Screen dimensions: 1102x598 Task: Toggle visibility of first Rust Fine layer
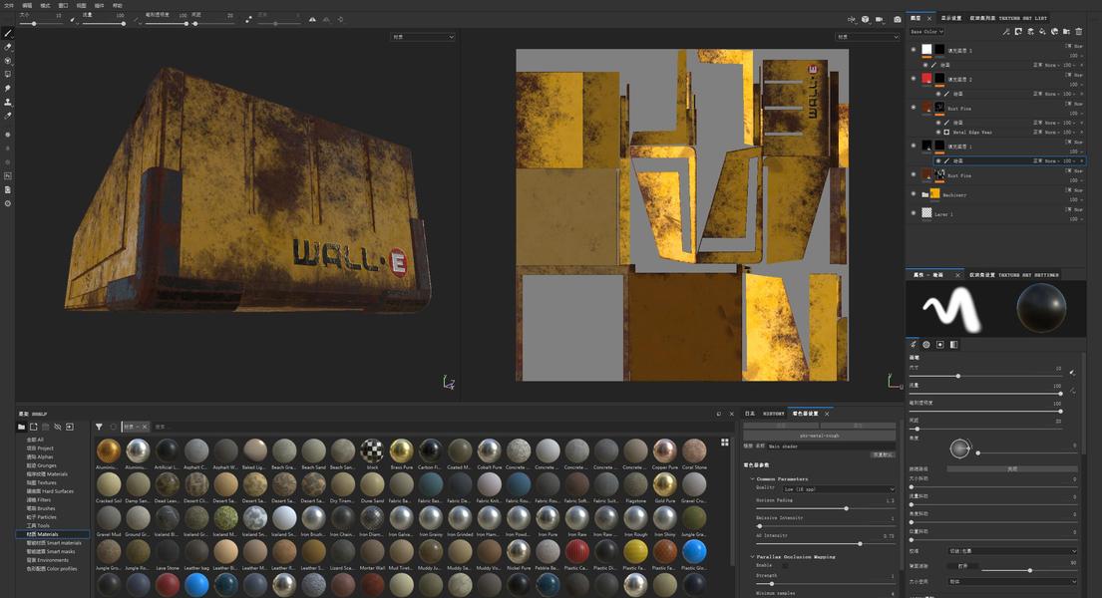pyautogui.click(x=914, y=108)
